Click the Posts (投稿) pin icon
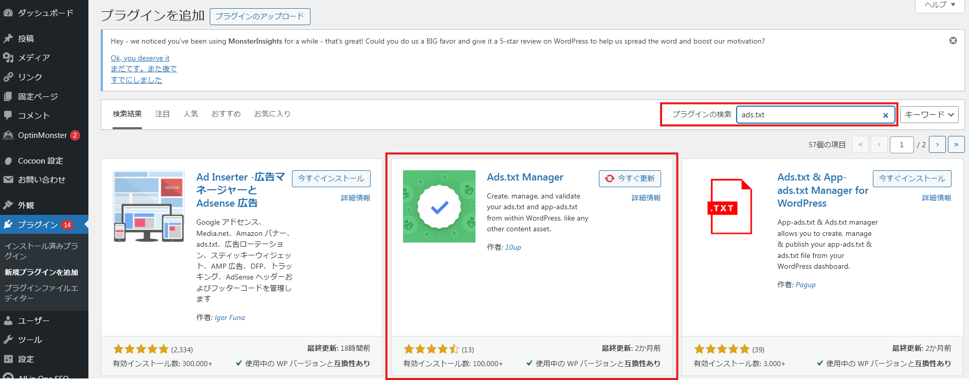The width and height of the screenshot is (969, 380). [8, 38]
